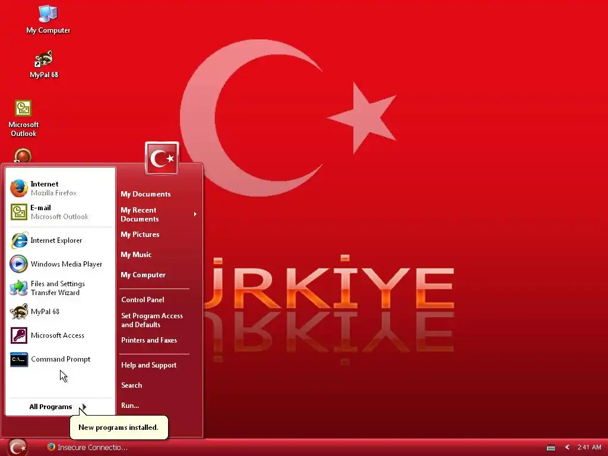This screenshot has width=608, height=456.
Task: Open MyPal 68 desktop shortcut
Action: (x=44, y=64)
